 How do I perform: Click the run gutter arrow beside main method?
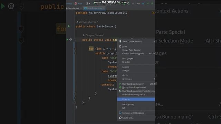(67, 40)
